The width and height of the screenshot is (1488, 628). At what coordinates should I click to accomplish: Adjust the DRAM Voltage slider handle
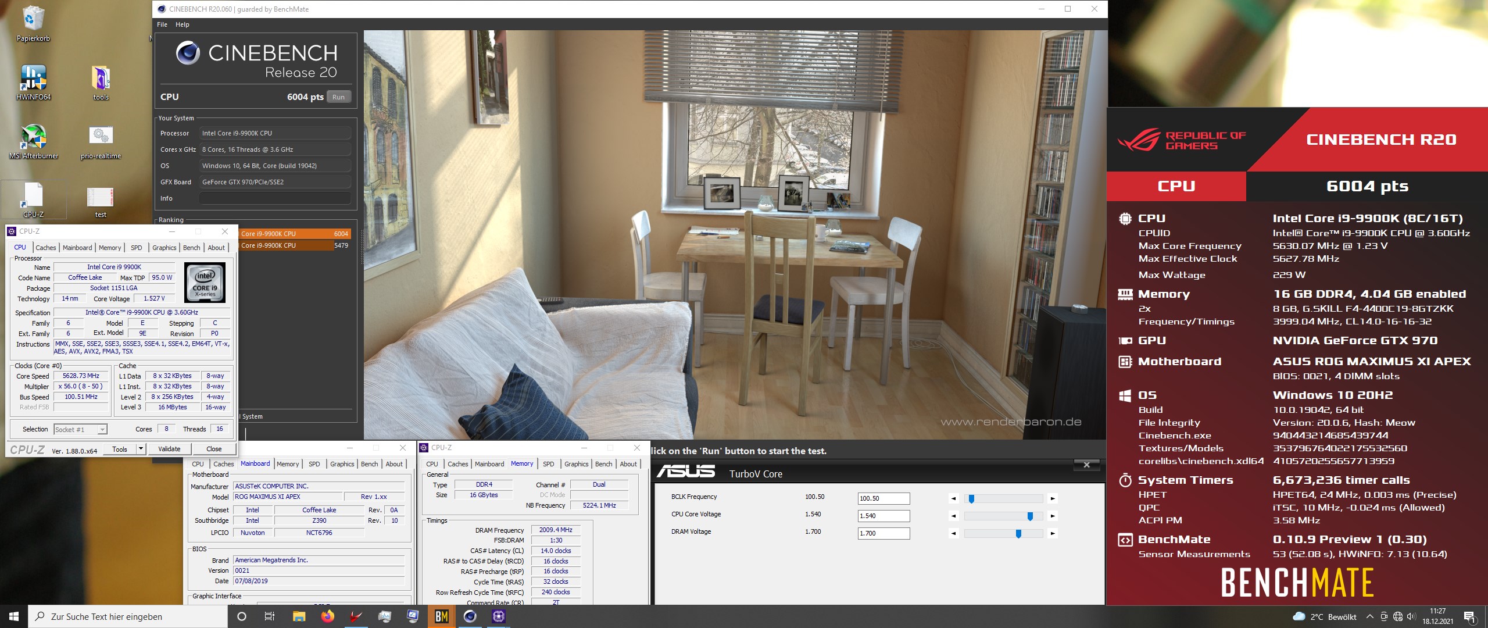1018,533
